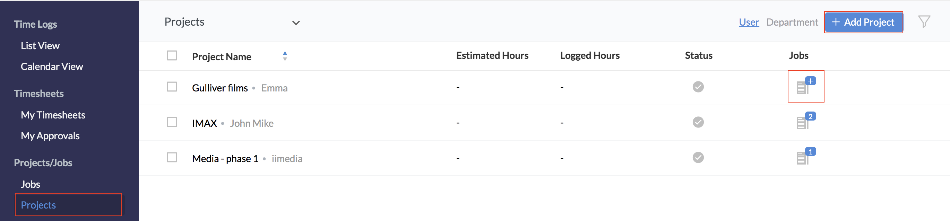The image size is (950, 221).
Task: Add a job to Gulliver films
Action: (805, 87)
